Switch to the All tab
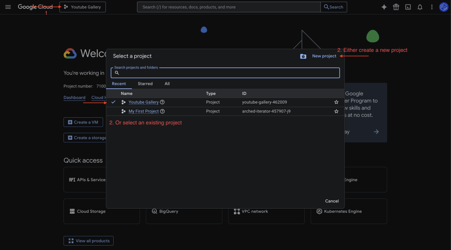This screenshot has height=250, width=451. pyautogui.click(x=167, y=83)
